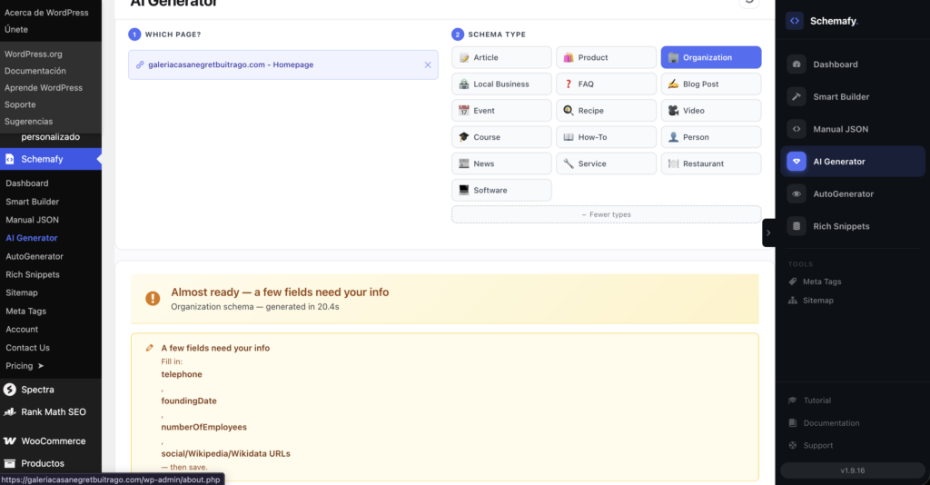
Task: Open AutoGenerator in WordPress submenu
Action: [x=35, y=256]
